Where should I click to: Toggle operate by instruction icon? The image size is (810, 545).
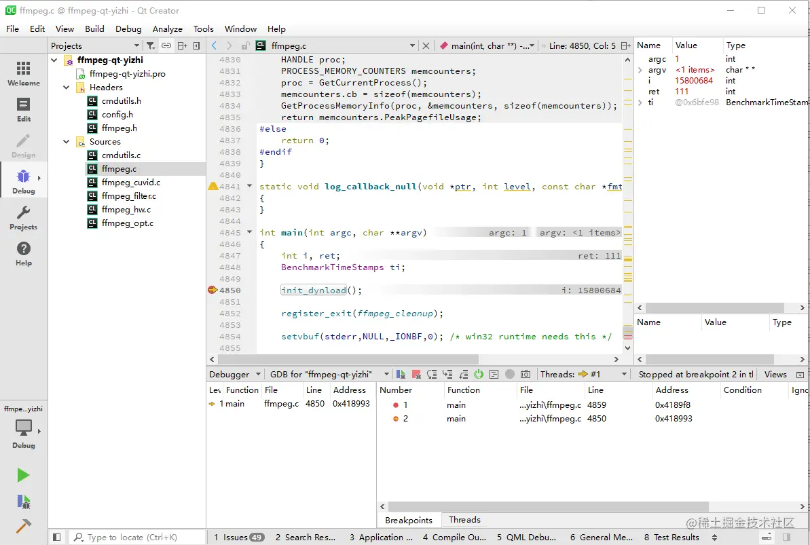[494, 374]
